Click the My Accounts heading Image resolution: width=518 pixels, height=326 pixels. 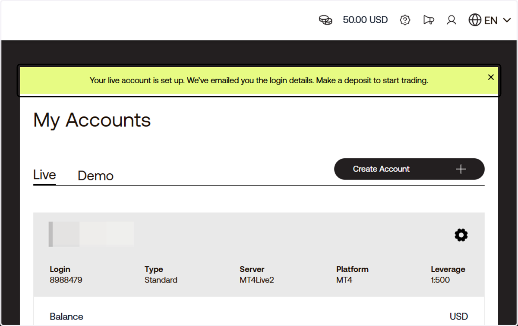point(92,120)
